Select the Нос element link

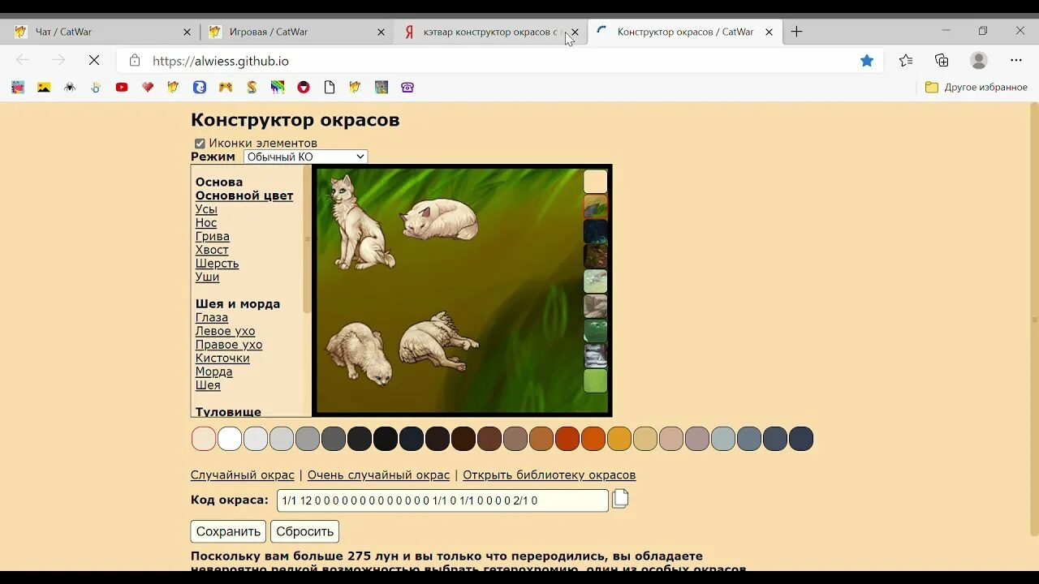(206, 223)
